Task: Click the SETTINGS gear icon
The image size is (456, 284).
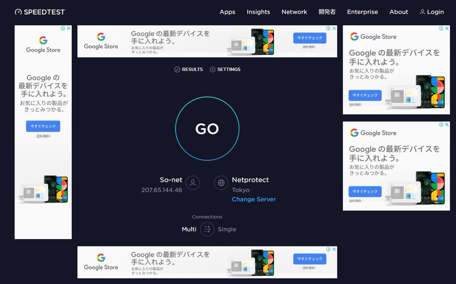Action: coord(212,69)
